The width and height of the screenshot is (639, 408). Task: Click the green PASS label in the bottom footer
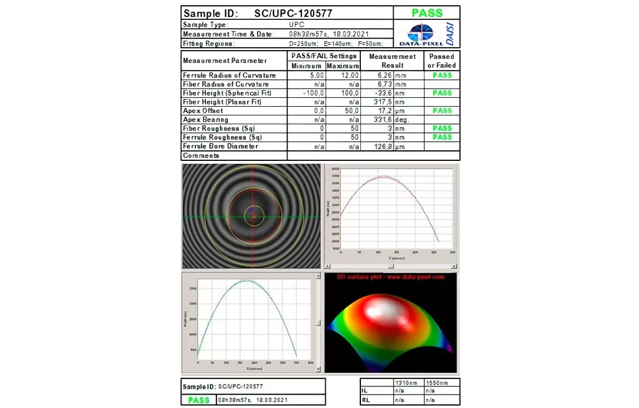click(x=199, y=400)
